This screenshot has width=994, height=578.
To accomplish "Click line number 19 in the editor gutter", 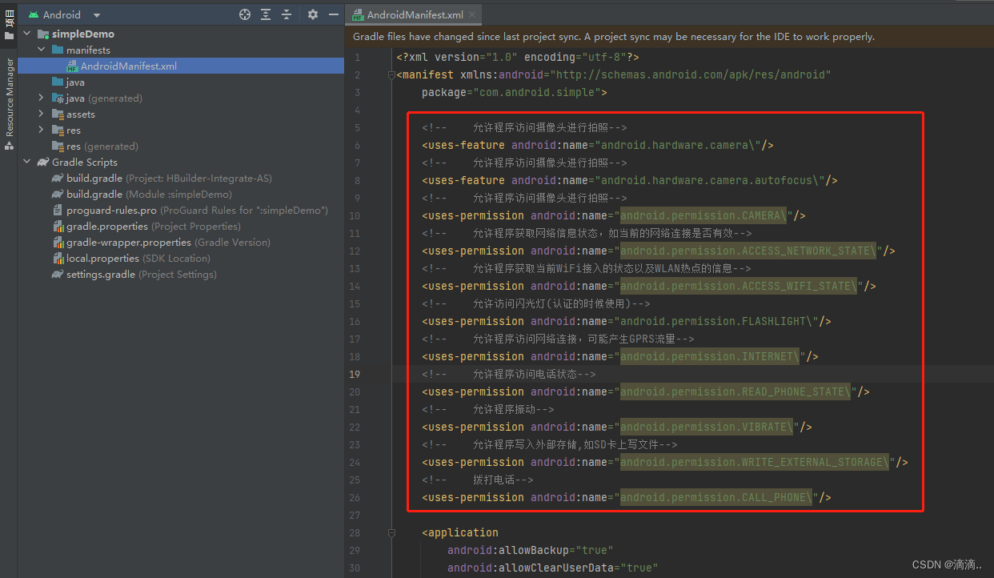I will (x=355, y=374).
